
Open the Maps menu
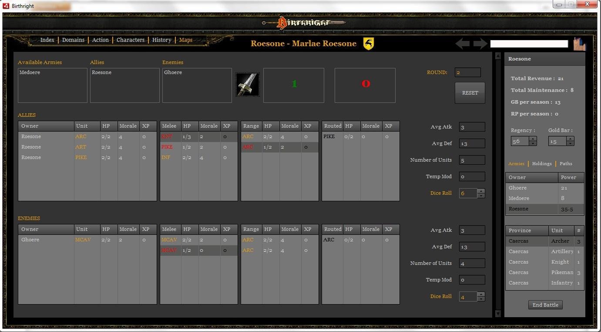click(x=186, y=40)
